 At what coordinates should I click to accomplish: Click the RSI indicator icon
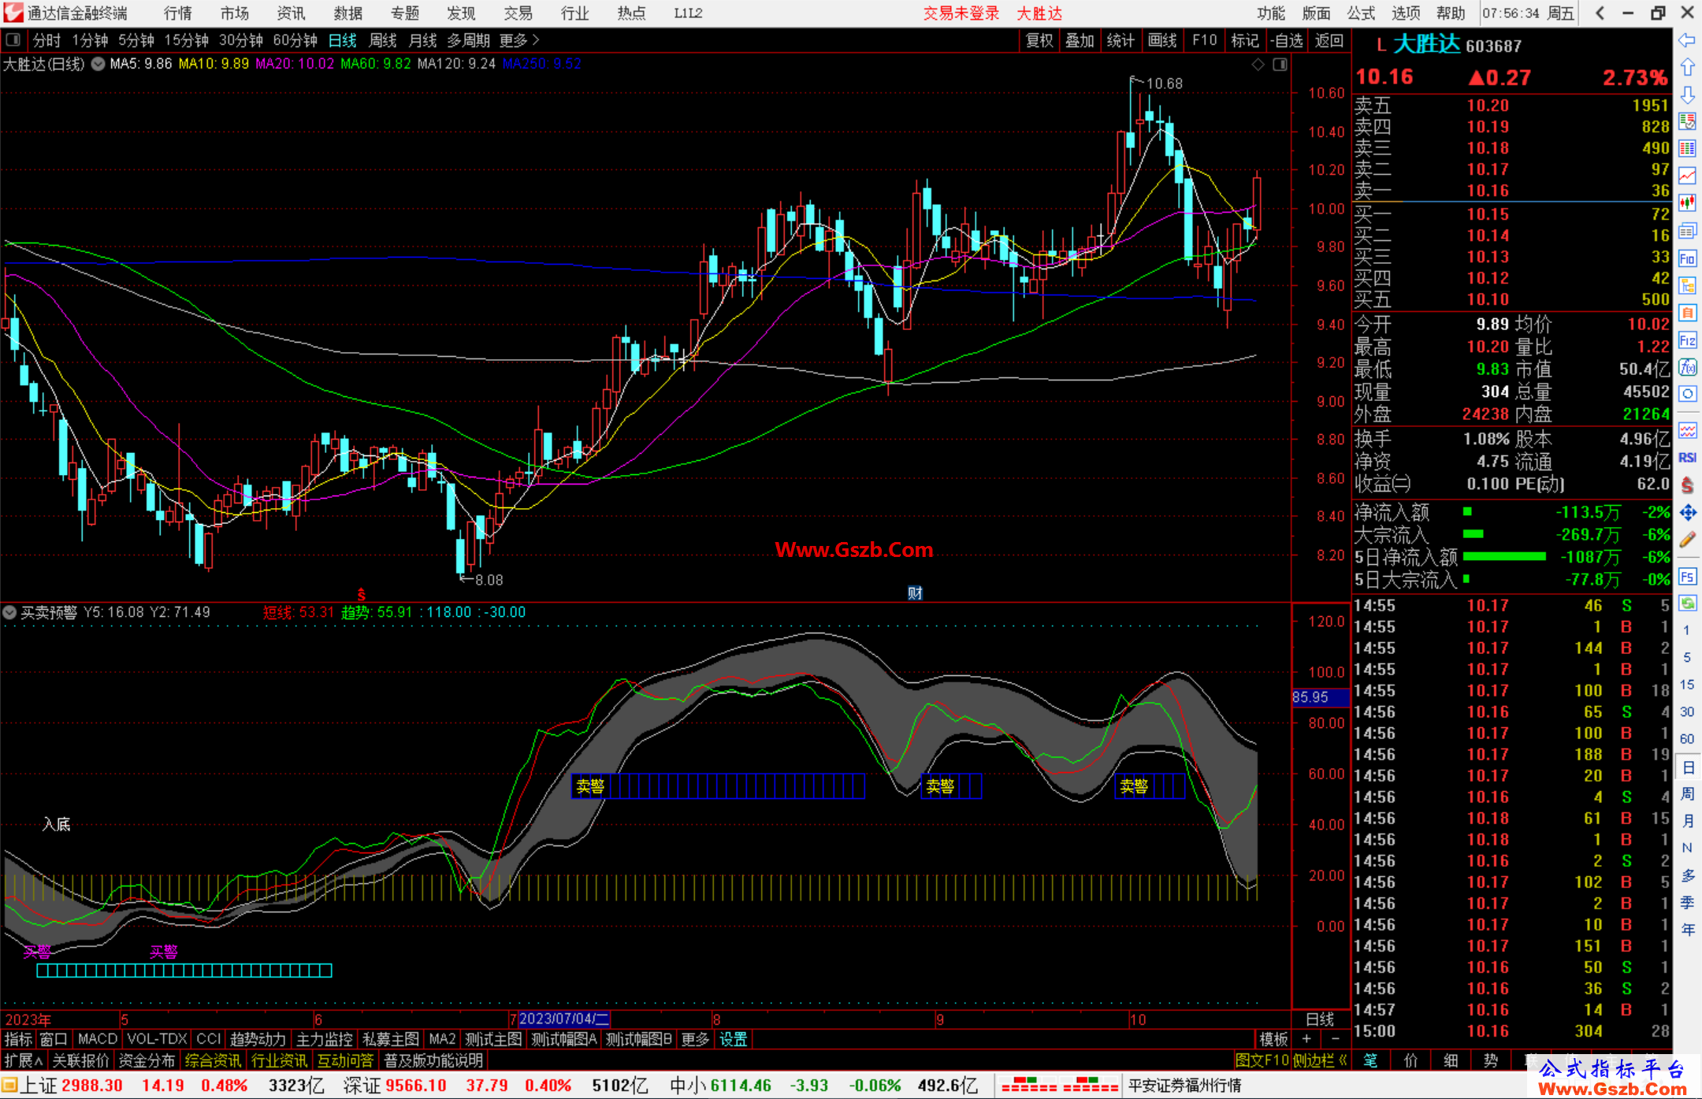click(1687, 458)
